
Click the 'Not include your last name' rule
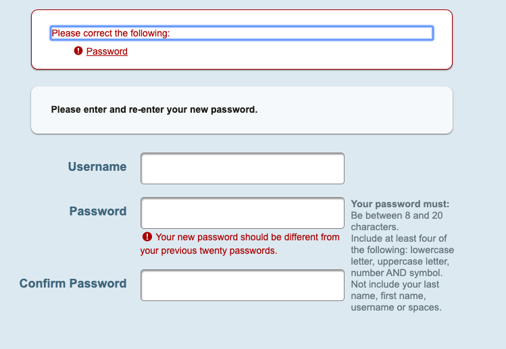pos(395,284)
